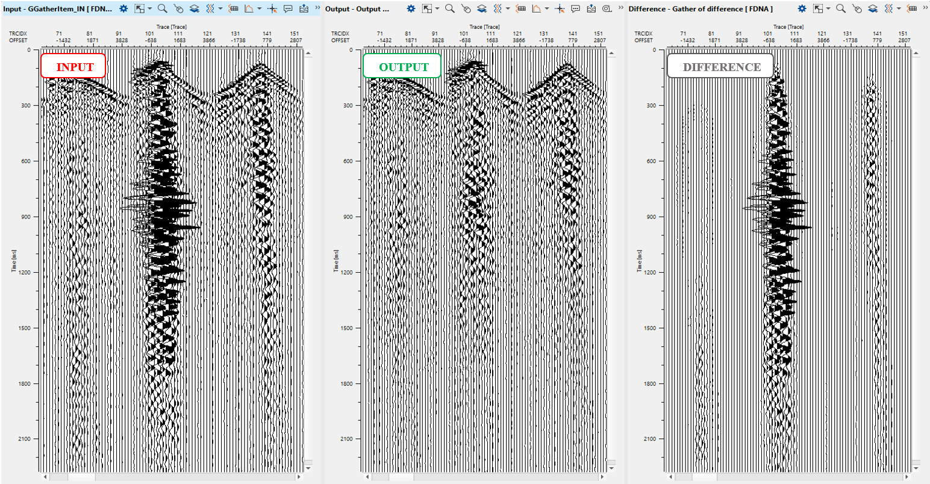Viewport: 930px width, 484px height.
Task: Show more tools in Input panel toolbar
Action: click(317, 8)
